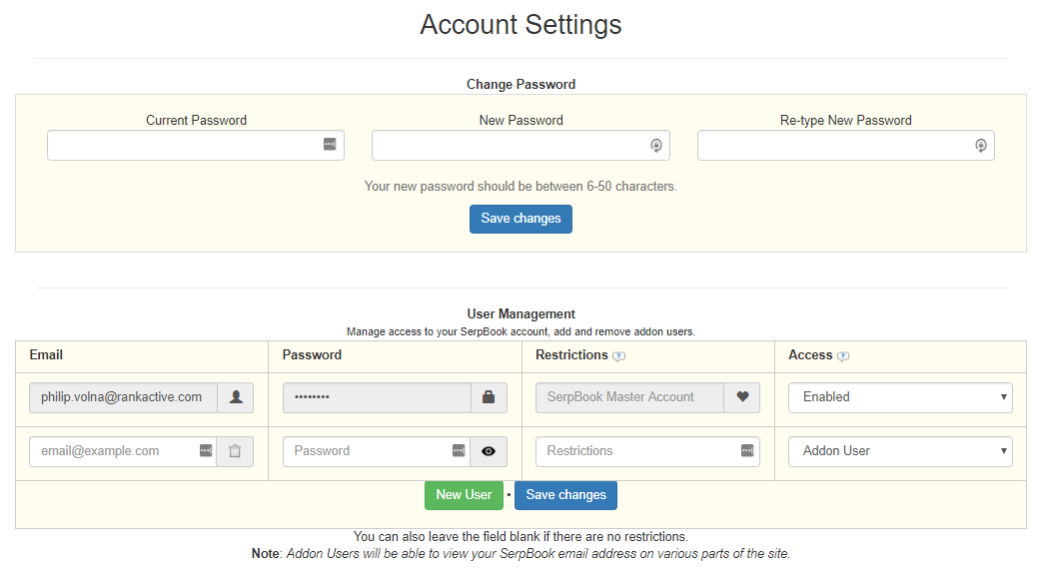The height and width of the screenshot is (572, 1041).
Task: Click the help icon next to Restrictions header
Action: pos(618,356)
